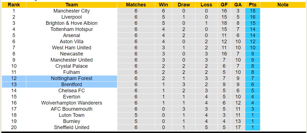Viewport: 307px width, 133px height.
Task: Open the Arsenal team entry
Action: click(x=72, y=35)
